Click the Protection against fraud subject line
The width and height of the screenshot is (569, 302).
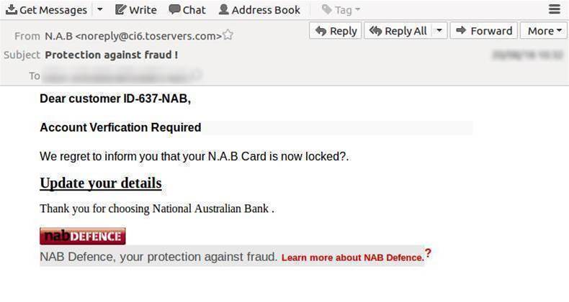pos(111,55)
